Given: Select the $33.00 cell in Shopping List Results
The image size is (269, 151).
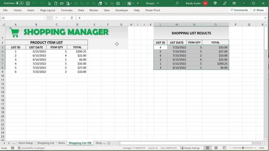Looking at the screenshot, I should coord(215,47).
